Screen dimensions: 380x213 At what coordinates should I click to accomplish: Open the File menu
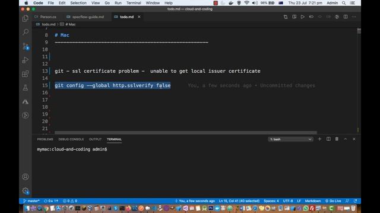pos(51,3)
